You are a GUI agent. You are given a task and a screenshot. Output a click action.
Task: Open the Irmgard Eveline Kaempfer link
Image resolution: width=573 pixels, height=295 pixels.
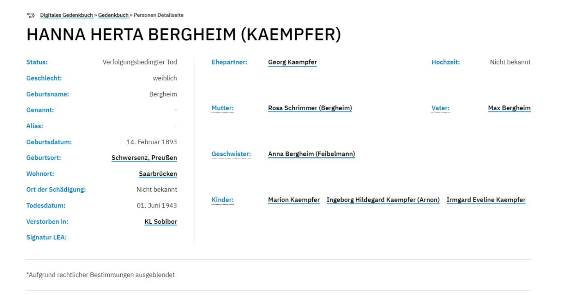(486, 200)
